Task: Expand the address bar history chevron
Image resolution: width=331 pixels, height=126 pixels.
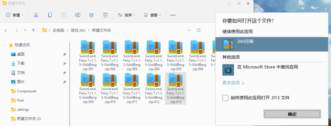Action: click(x=189, y=30)
